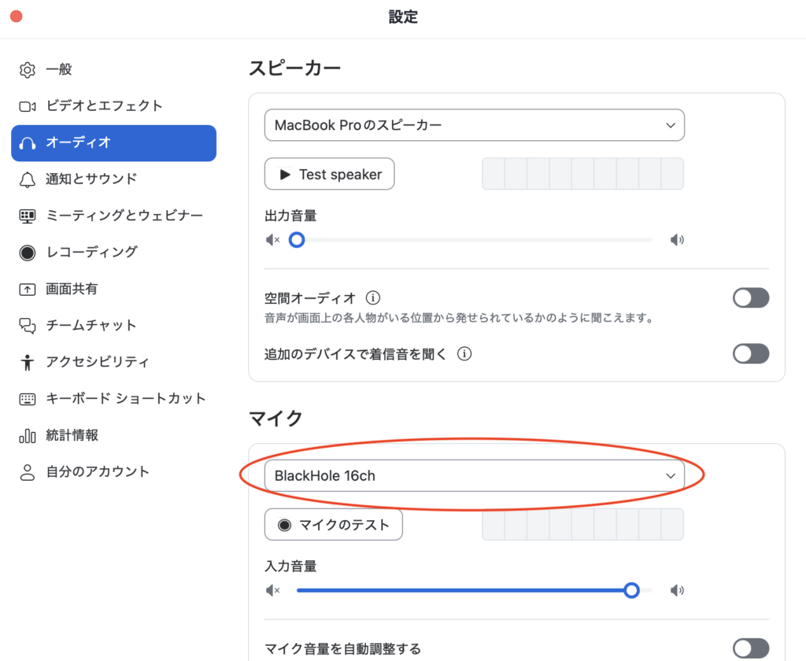Click the bar chart icon for 統計情報
The height and width of the screenshot is (661, 806).
[28, 436]
